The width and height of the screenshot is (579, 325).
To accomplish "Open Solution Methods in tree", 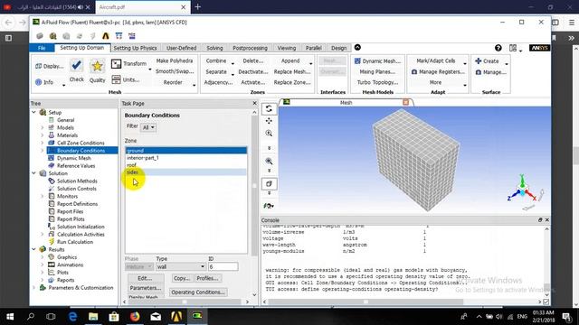I will click(77, 181).
